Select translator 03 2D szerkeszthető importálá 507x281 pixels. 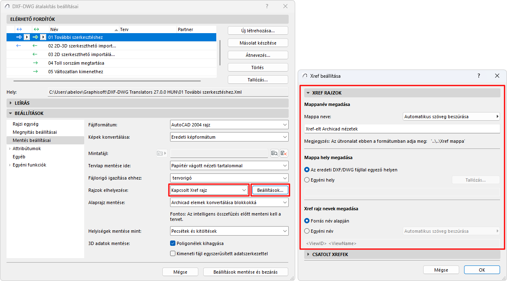pyautogui.click(x=112, y=54)
